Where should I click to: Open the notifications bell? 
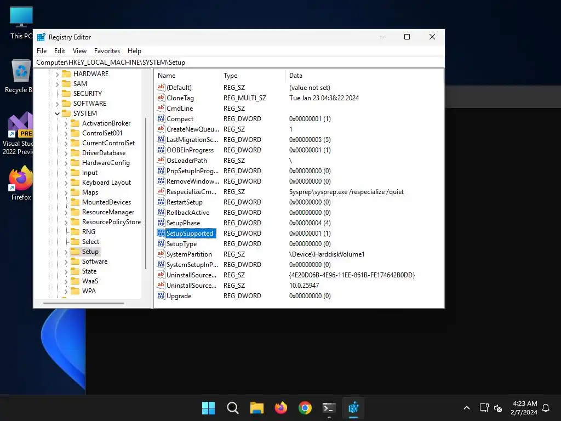[546, 408]
